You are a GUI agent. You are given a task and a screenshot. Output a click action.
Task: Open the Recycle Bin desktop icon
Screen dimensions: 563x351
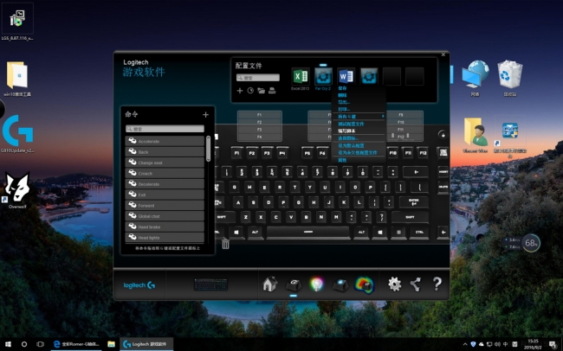(x=510, y=78)
